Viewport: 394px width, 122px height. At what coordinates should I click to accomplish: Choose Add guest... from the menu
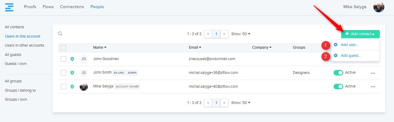click(x=350, y=56)
